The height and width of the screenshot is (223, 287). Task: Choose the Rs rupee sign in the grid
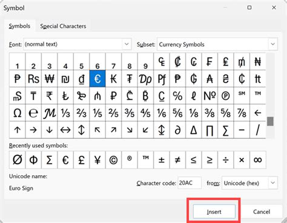point(33,79)
